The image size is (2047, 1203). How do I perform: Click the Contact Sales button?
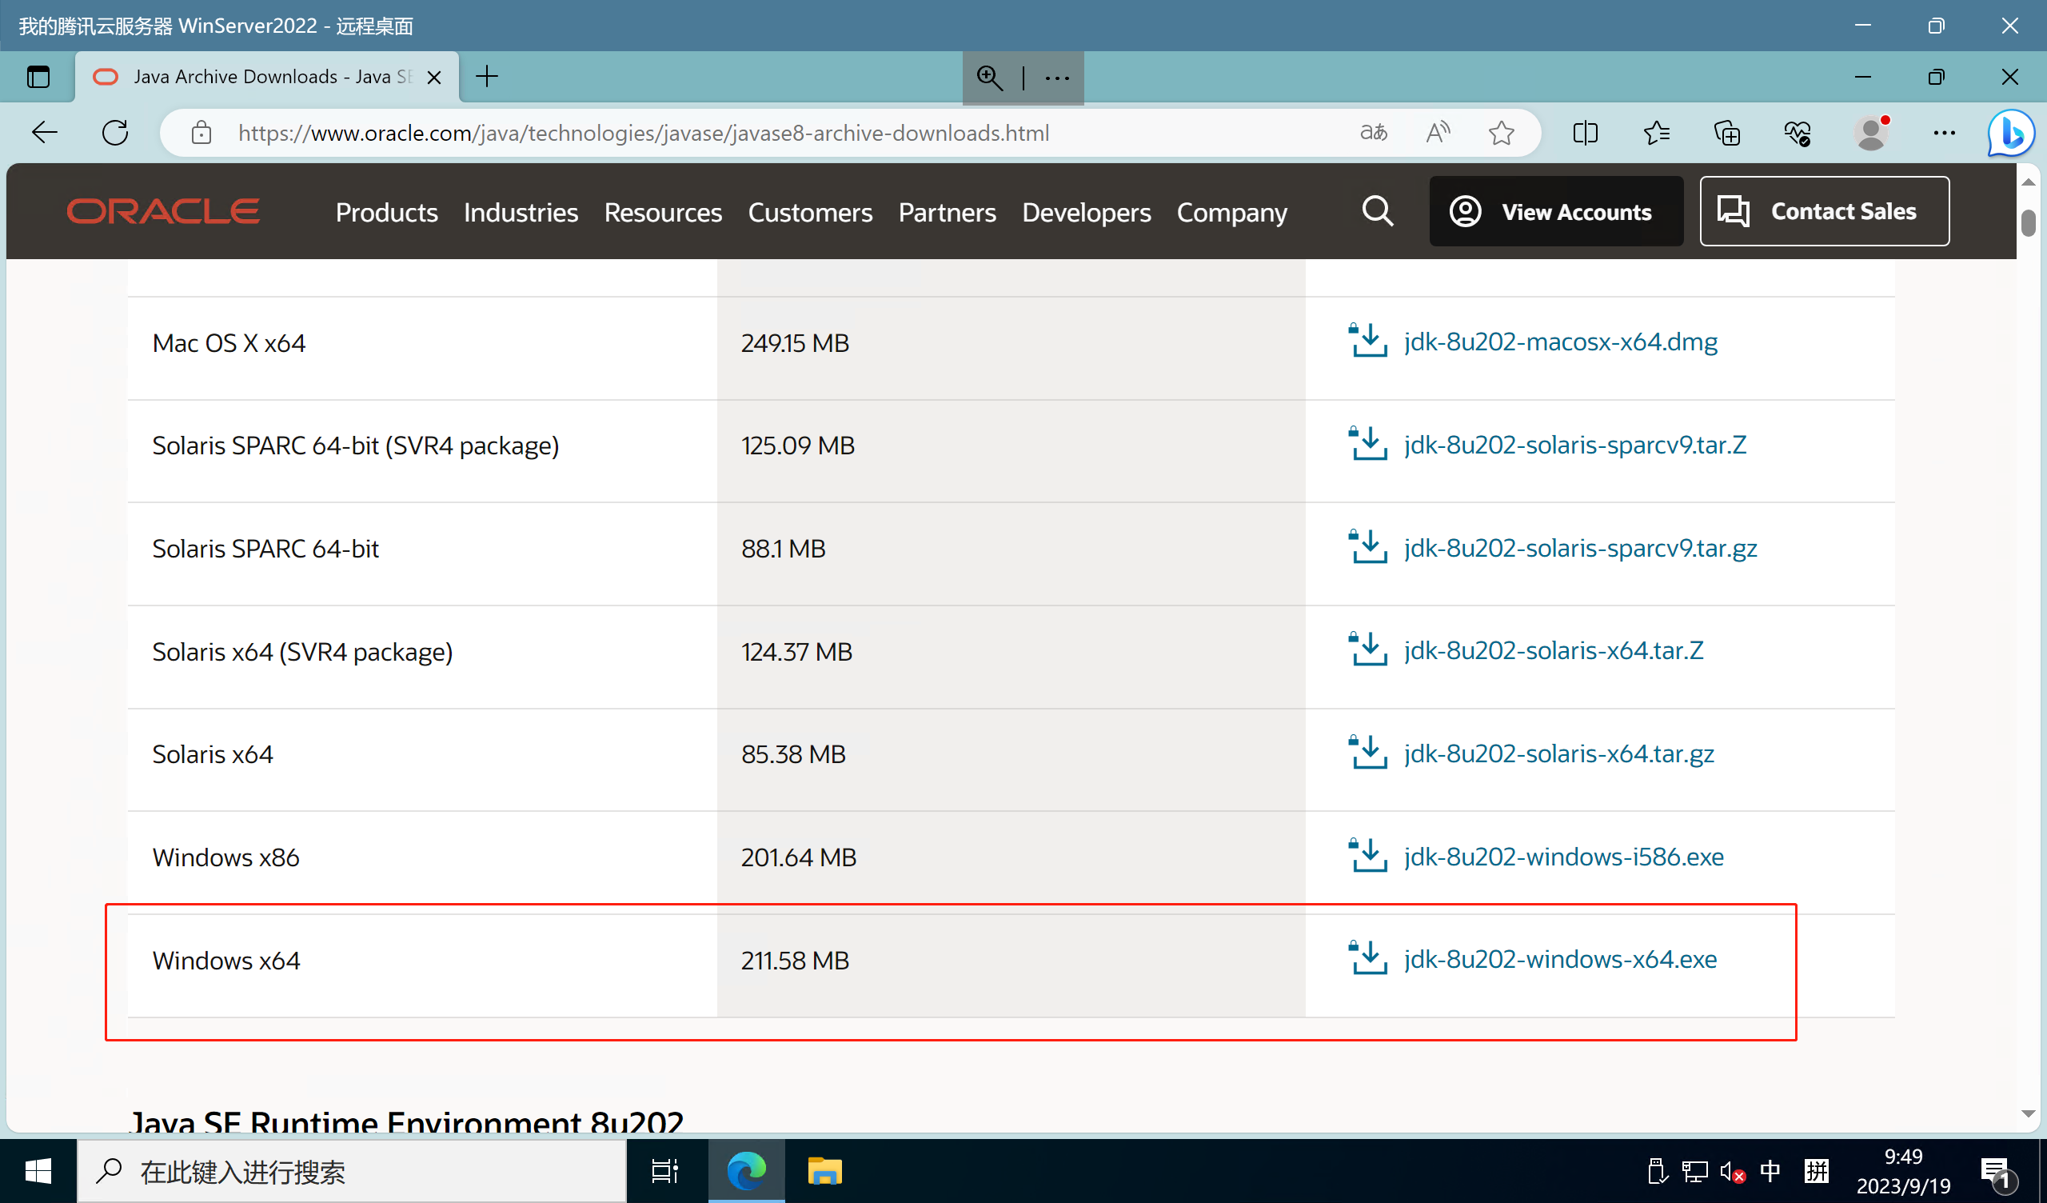tap(1824, 211)
